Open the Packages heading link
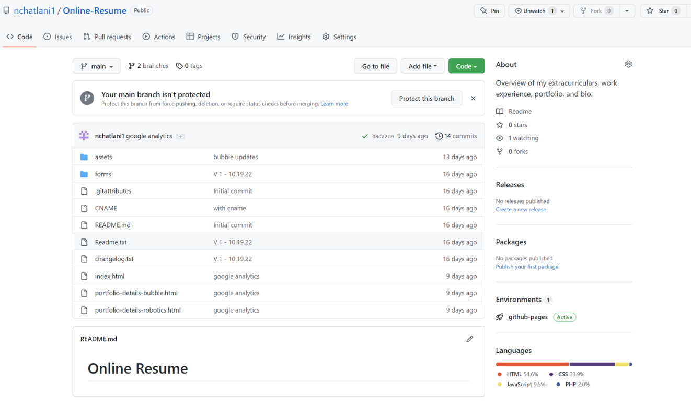The width and height of the screenshot is (691, 407). coord(511,242)
